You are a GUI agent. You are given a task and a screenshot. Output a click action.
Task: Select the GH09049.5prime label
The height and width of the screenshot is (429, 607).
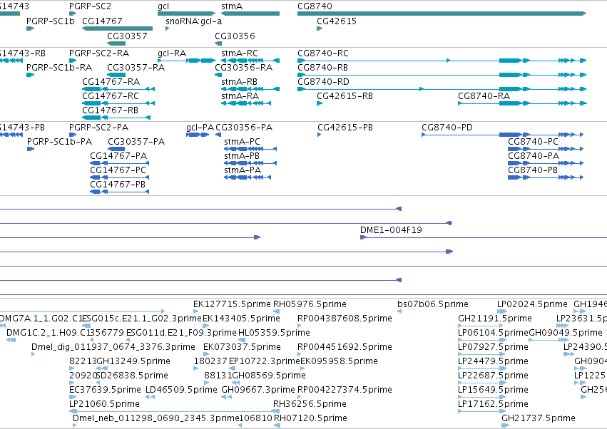566,333
